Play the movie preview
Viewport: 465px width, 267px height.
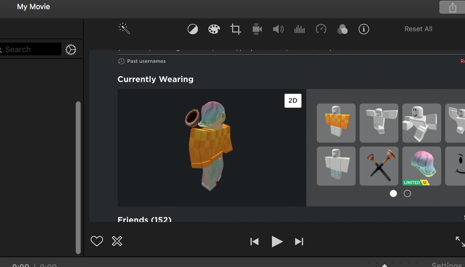click(x=277, y=242)
